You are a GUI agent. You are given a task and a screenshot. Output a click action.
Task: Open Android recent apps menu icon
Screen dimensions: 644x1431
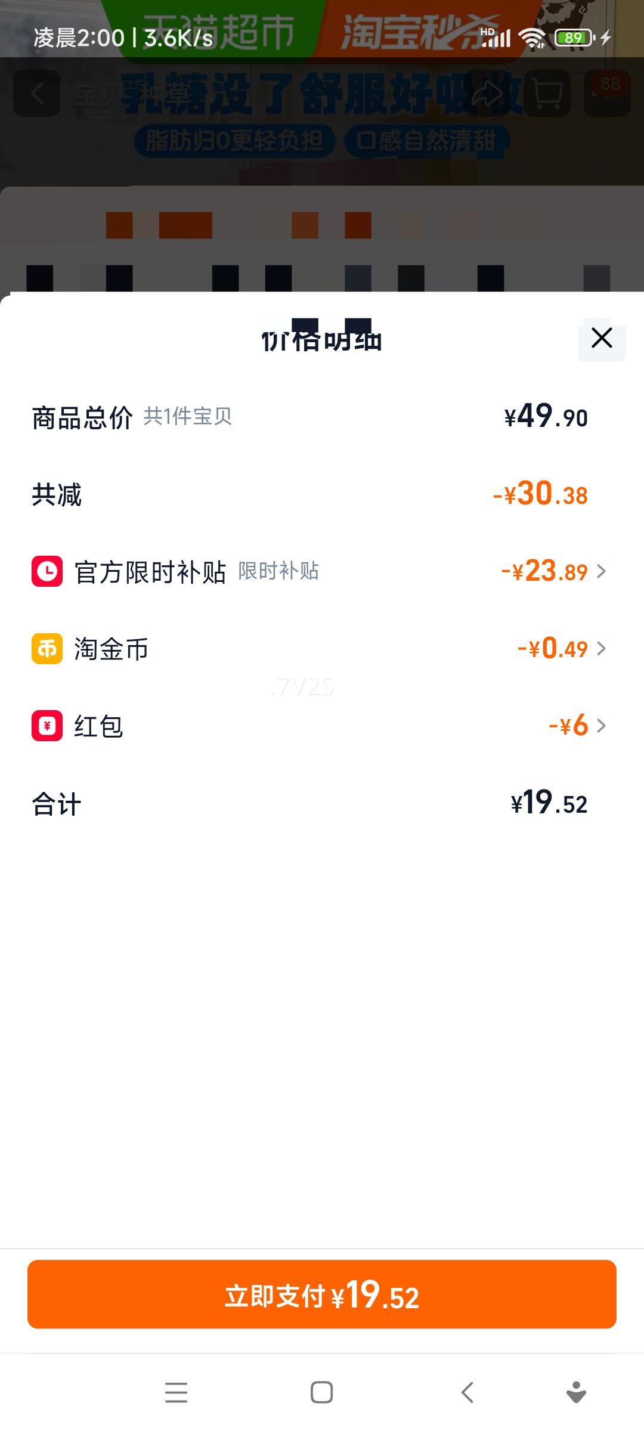coord(176,1393)
